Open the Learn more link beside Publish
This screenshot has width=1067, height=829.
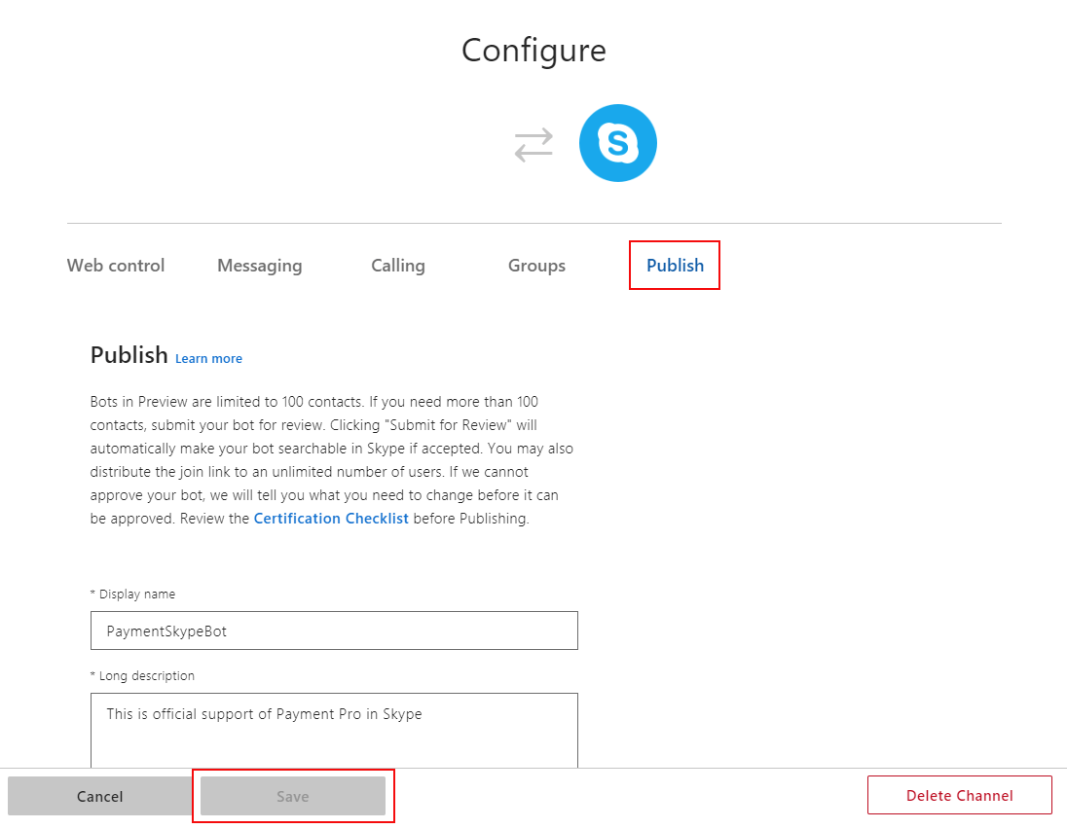click(209, 358)
